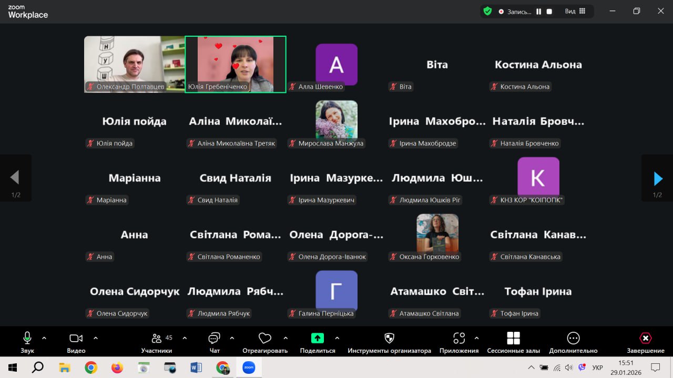
Task: Stop the meeting recording
Action: pos(549,12)
